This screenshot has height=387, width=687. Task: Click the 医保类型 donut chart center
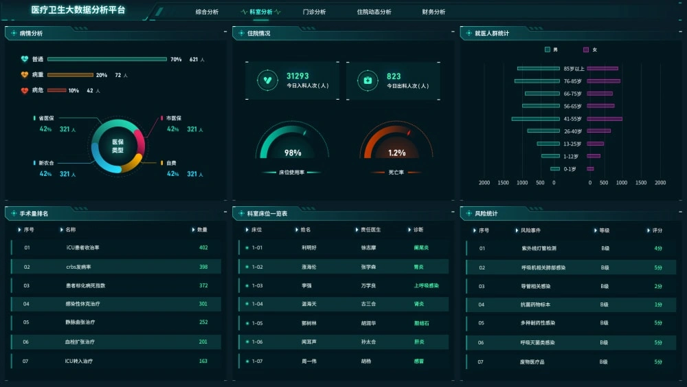coord(117,145)
